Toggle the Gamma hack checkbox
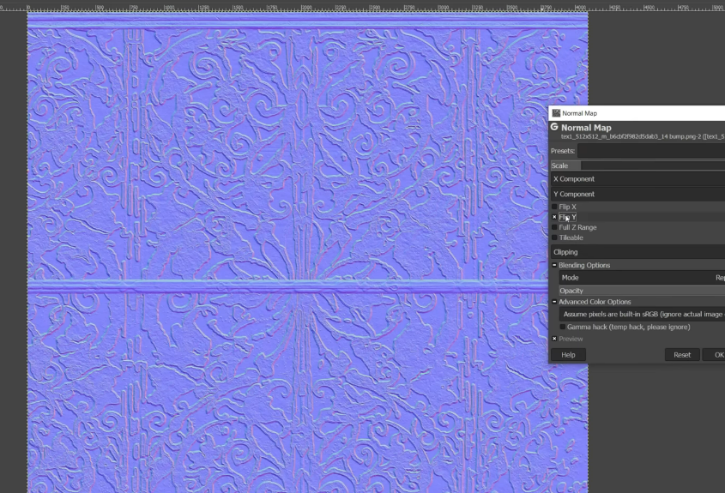The image size is (725, 493). (563, 327)
